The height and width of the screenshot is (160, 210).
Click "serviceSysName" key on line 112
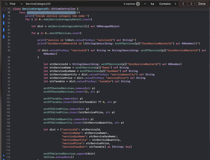coord(74,136)
